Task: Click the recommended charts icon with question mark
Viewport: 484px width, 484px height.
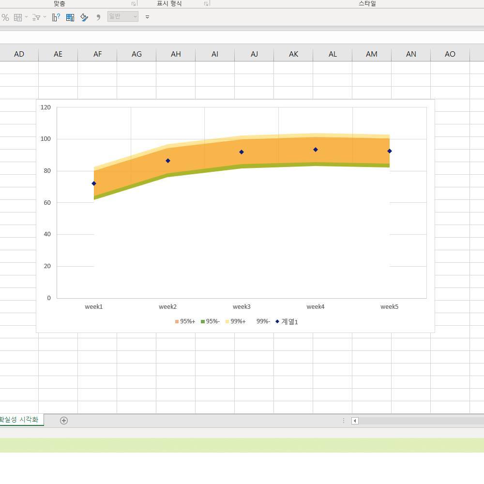Action: click(56, 17)
